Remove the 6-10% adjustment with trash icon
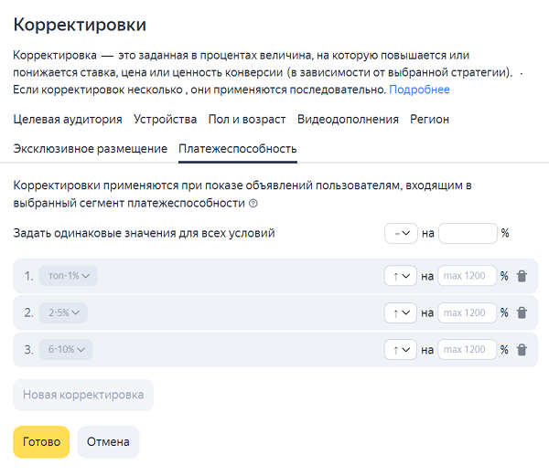549x476 pixels. (522, 349)
